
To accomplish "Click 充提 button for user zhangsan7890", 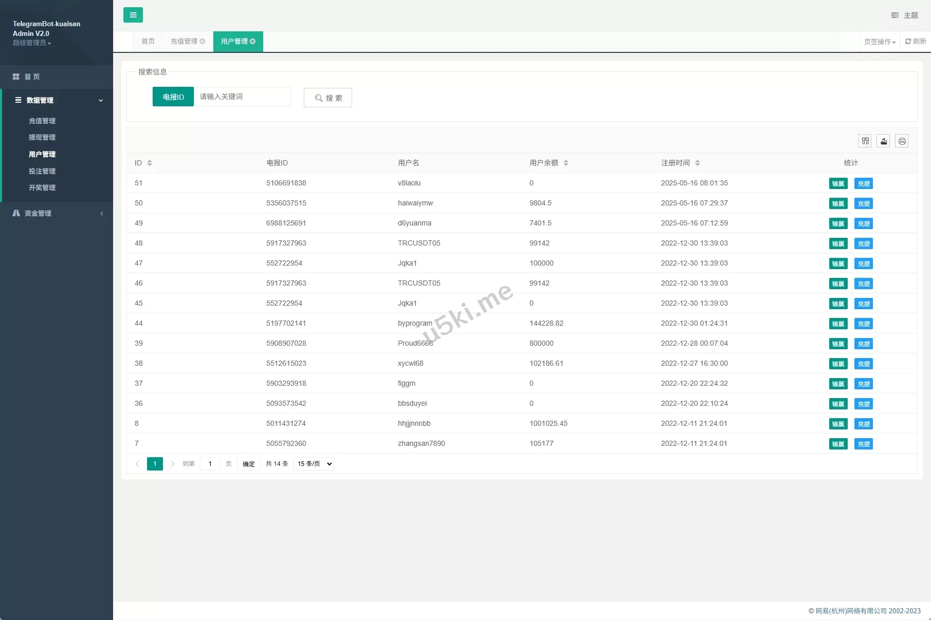I will pyautogui.click(x=864, y=444).
